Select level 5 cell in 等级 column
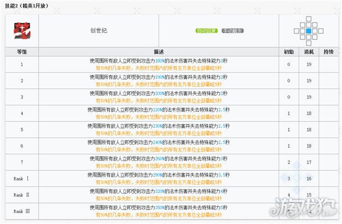Image resolution: width=342 pixels, height=224 pixels. pos(22,129)
